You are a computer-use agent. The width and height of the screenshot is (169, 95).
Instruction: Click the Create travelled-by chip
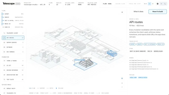tap(139, 44)
